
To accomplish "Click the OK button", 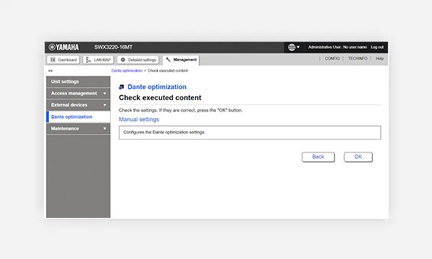I will (x=358, y=157).
